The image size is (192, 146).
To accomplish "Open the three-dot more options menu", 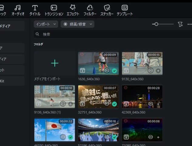I will pyautogui.click(x=190, y=24).
